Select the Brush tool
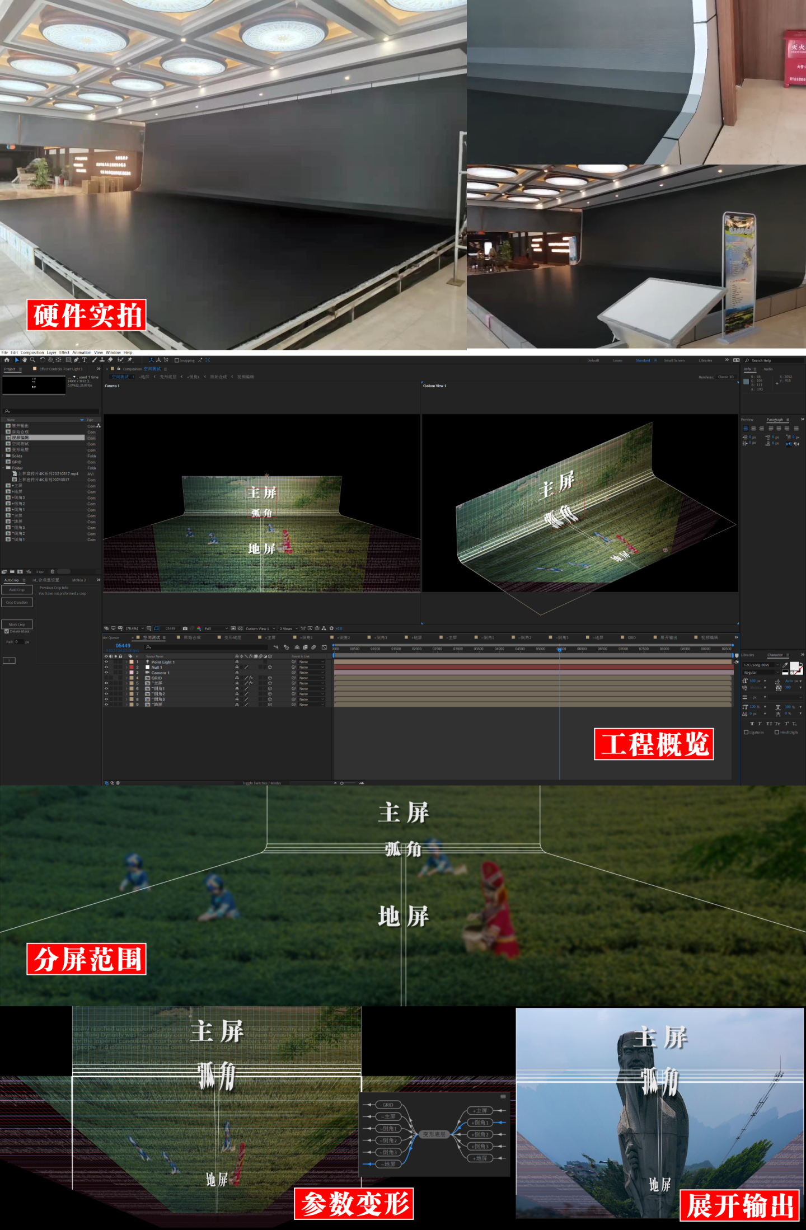Screen dimensions: 806x1230 pos(94,360)
